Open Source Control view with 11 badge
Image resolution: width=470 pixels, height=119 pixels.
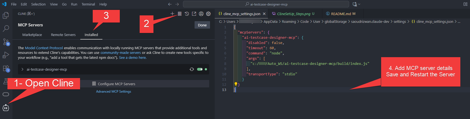click(6, 42)
